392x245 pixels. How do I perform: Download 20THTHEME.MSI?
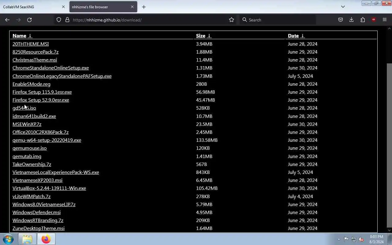(x=31, y=44)
